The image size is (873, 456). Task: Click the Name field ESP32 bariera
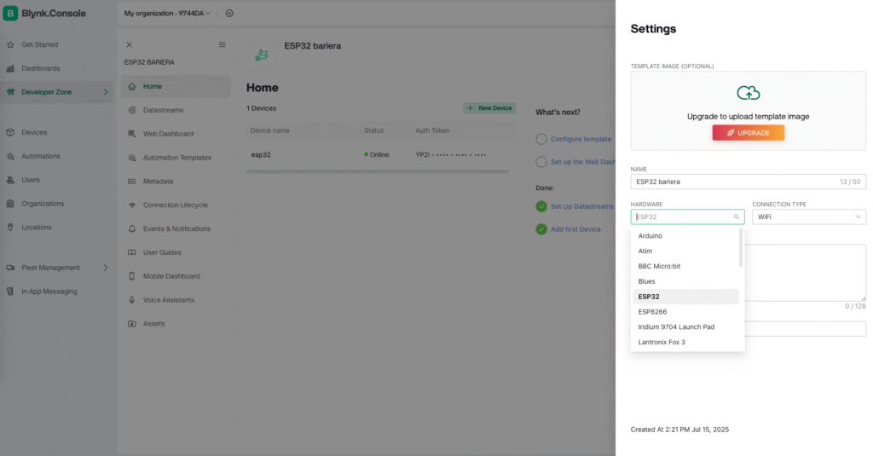[749, 182]
